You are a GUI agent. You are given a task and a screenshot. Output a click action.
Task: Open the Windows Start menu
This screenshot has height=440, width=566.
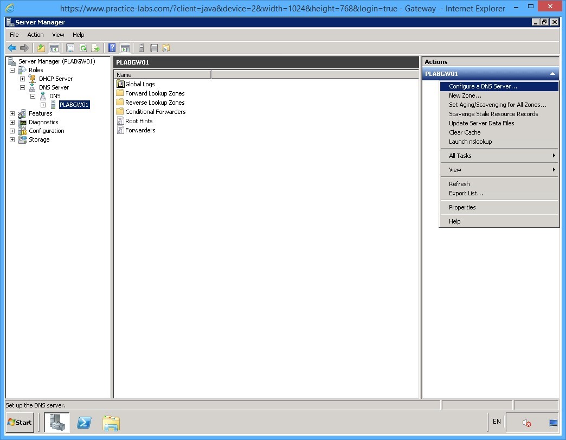(x=19, y=422)
